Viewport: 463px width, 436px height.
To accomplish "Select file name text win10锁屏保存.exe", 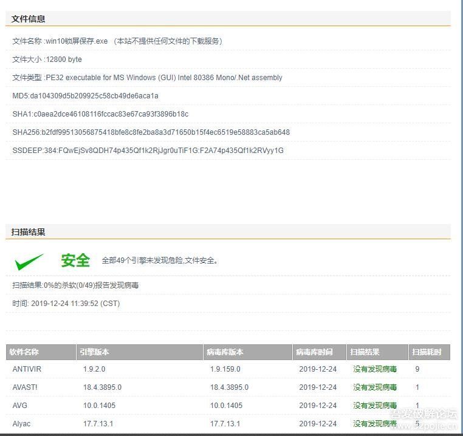I will (77, 41).
